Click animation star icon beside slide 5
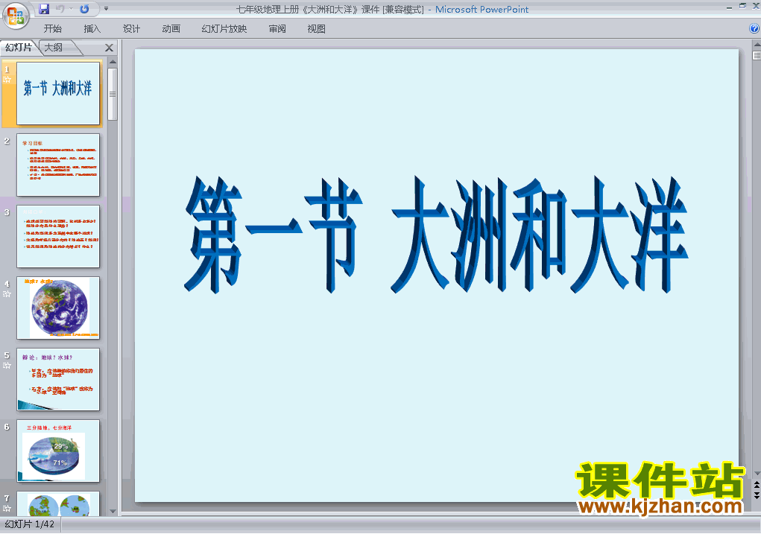The image size is (761, 534). (x=7, y=366)
